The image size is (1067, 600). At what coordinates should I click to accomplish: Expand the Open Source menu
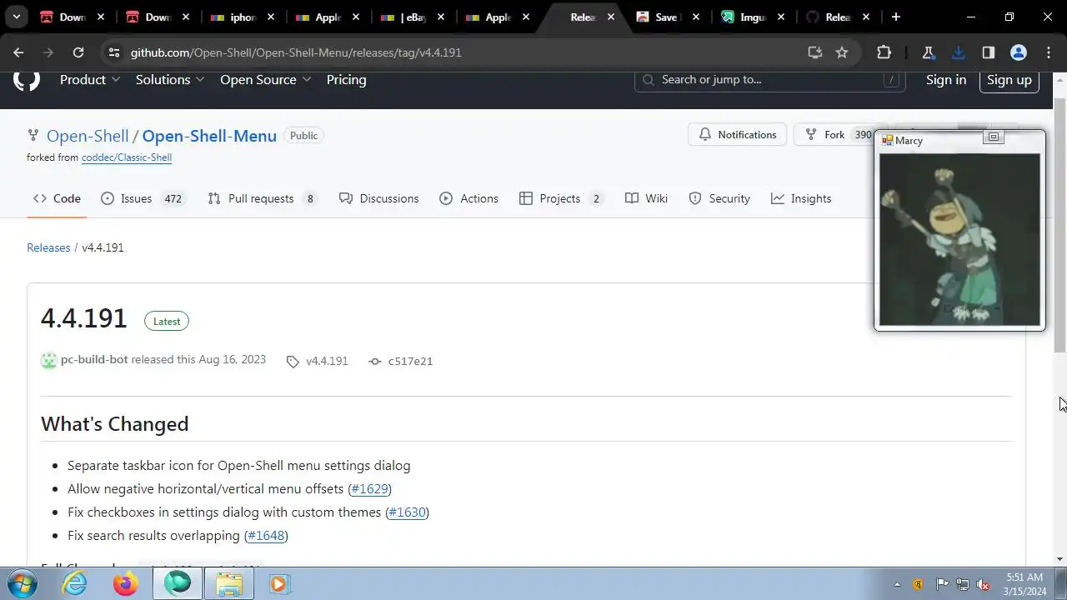[x=266, y=80]
